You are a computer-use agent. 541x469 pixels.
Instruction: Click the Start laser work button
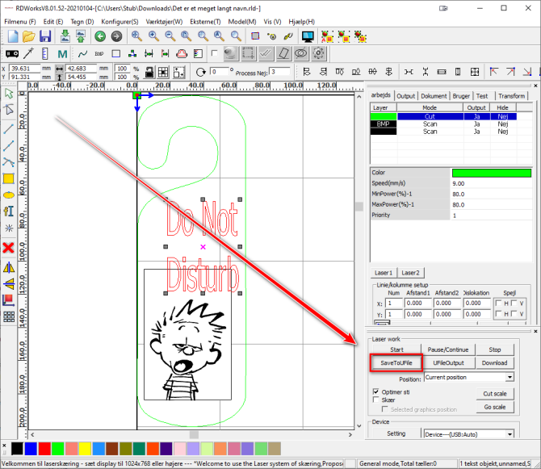tap(396, 350)
